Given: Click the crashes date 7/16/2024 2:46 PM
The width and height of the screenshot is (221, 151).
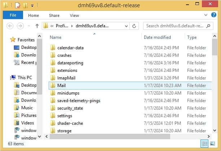Looking at the screenshot, I should (161, 55).
